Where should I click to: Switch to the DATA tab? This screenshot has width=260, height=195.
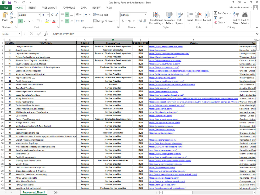83,8
